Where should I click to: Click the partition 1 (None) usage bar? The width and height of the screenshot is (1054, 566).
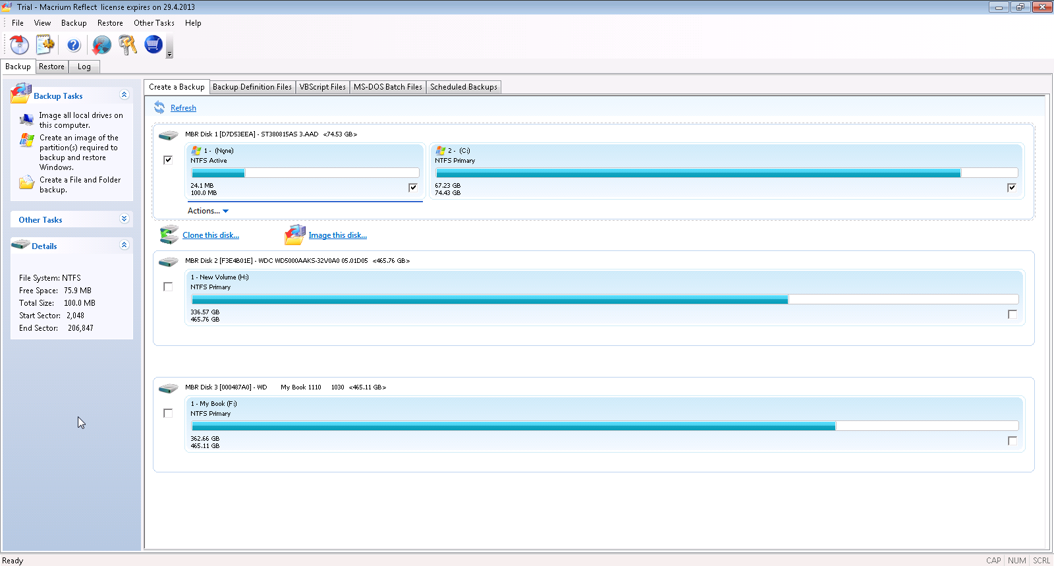point(305,173)
